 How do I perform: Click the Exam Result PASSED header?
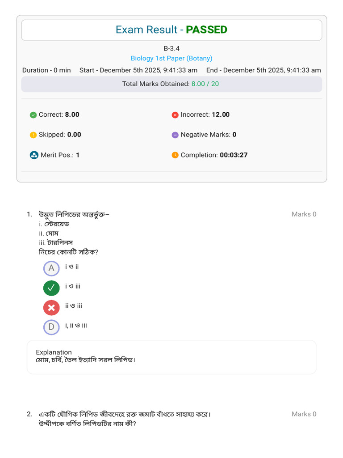tap(171, 30)
